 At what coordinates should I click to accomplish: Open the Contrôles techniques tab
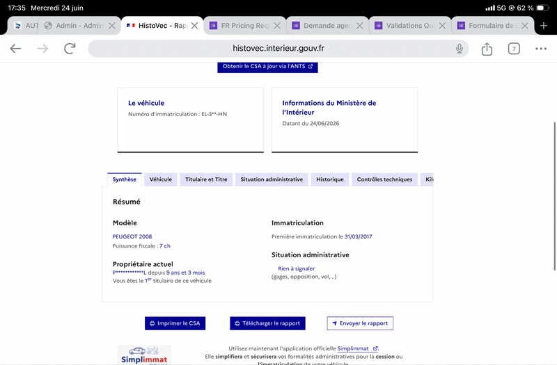384,179
